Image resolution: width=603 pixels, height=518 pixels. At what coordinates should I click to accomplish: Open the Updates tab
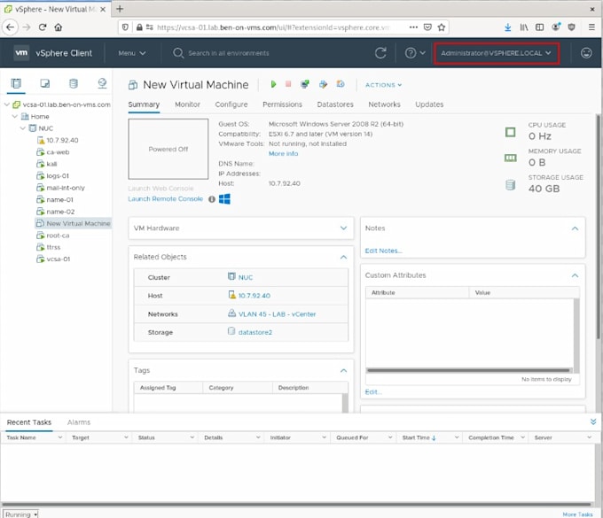pyautogui.click(x=429, y=104)
